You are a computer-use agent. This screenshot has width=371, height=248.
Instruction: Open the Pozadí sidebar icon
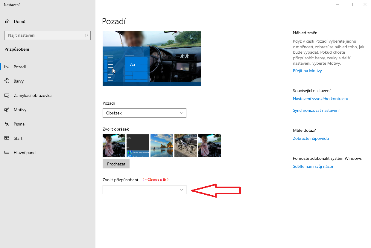pos(7,66)
